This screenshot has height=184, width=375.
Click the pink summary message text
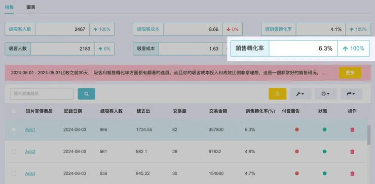point(168,73)
